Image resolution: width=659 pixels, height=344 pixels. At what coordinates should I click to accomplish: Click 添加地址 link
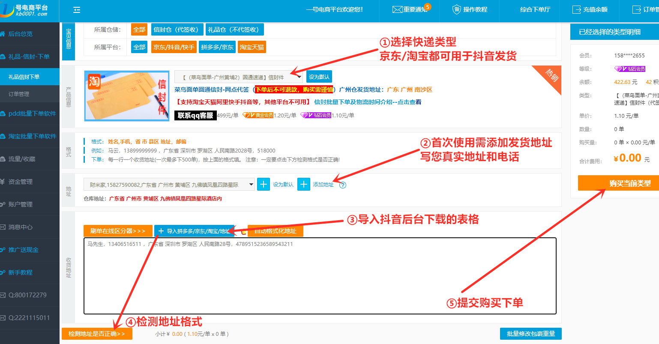[x=323, y=185]
